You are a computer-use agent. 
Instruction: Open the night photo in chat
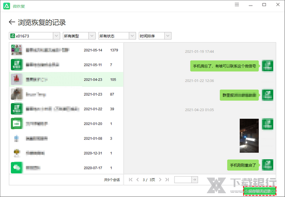coord(249,135)
